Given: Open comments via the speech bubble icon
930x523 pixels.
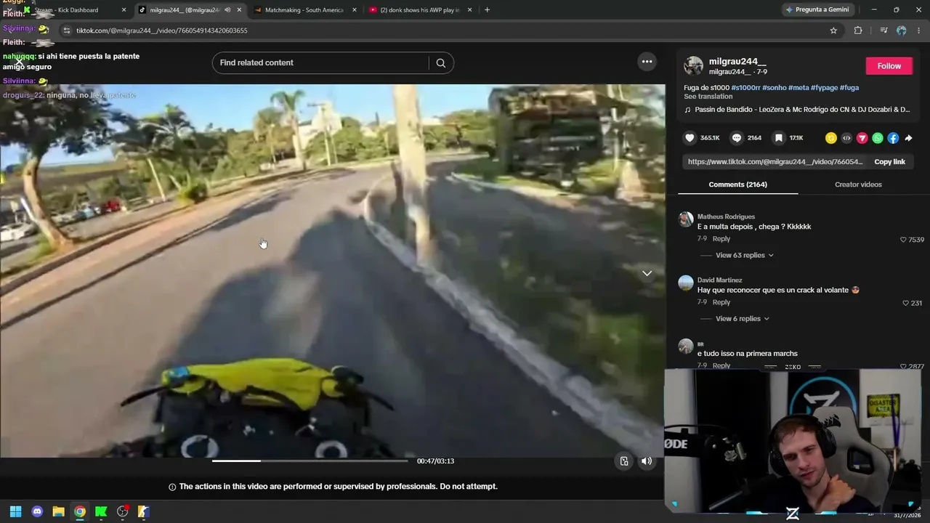Looking at the screenshot, I should coord(737,138).
